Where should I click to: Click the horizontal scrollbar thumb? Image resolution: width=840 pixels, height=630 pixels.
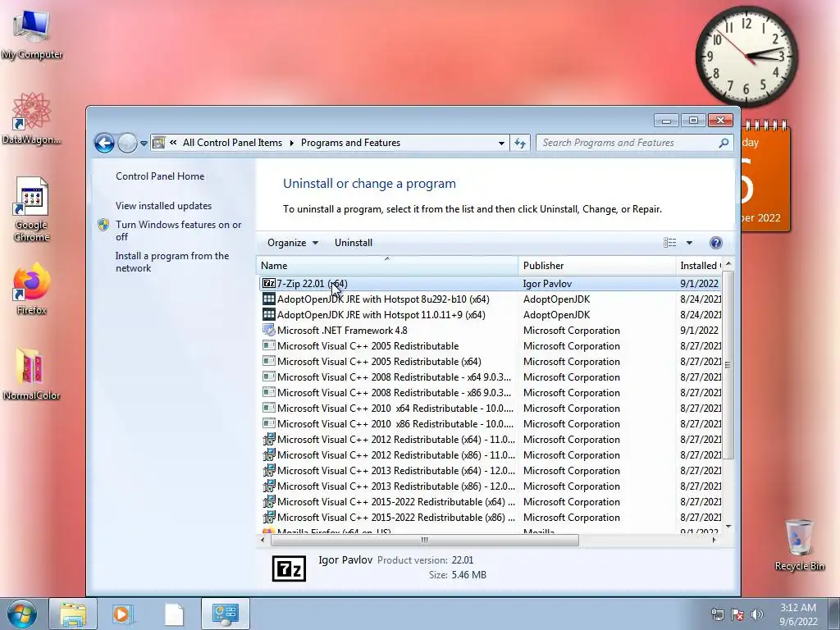click(x=424, y=540)
